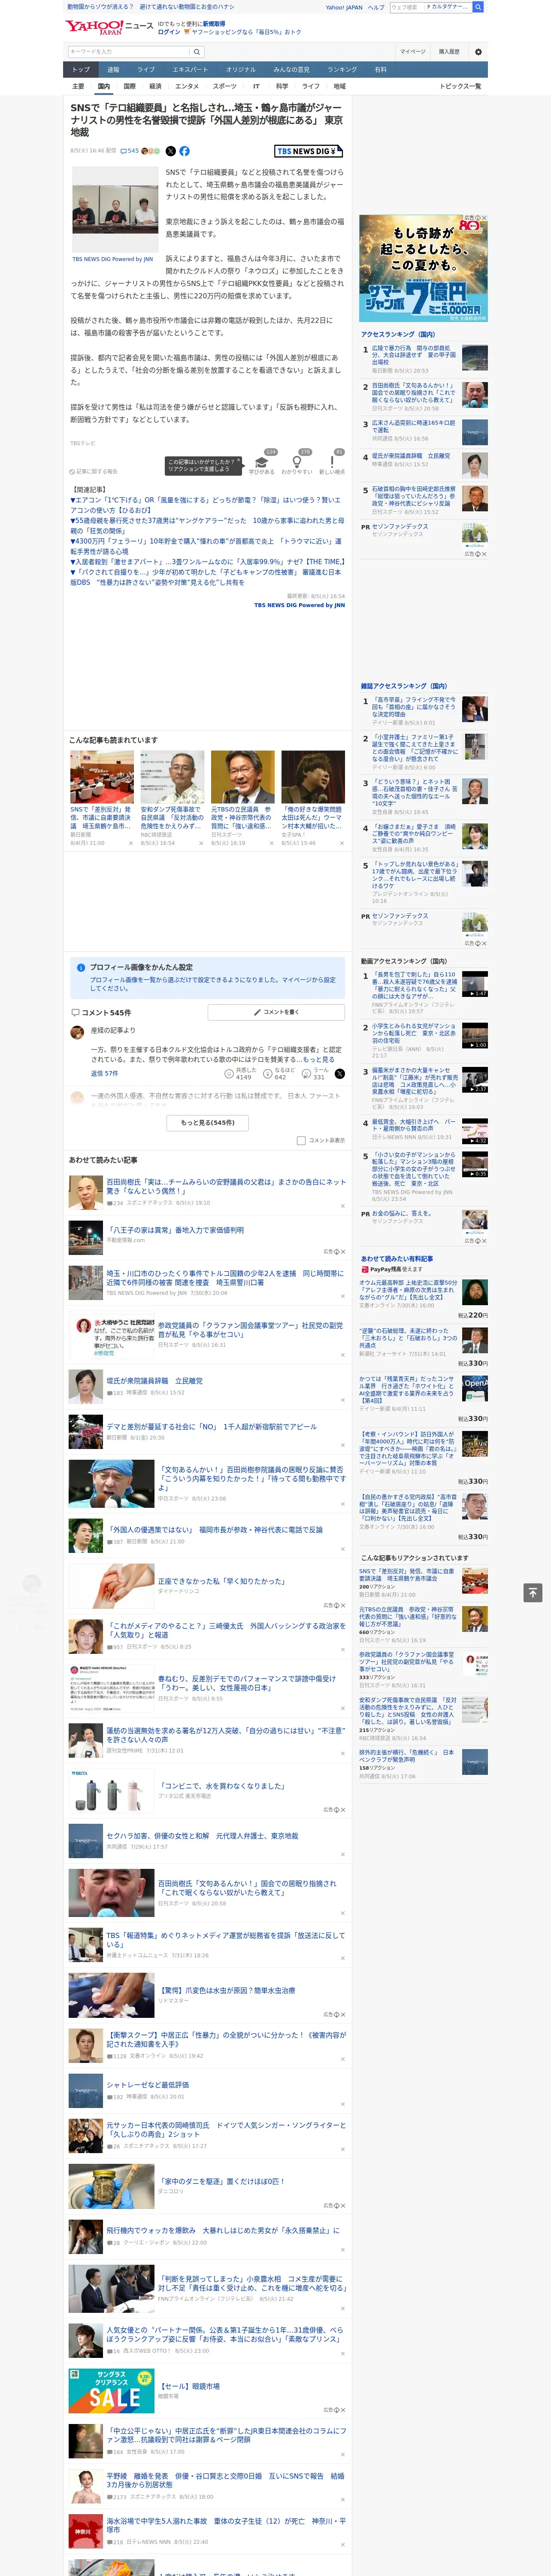551x2576 pixels.
Task: Open the 堀氏が衆院議員辞職 立民離党 article
Action: pyautogui.click(x=155, y=1381)
